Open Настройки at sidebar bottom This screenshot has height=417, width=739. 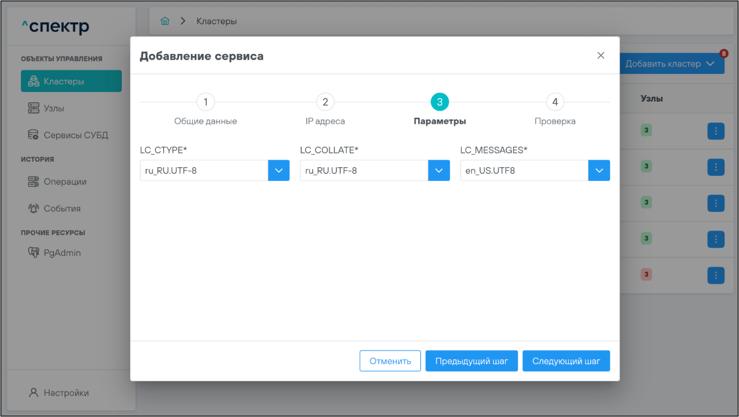click(x=66, y=393)
